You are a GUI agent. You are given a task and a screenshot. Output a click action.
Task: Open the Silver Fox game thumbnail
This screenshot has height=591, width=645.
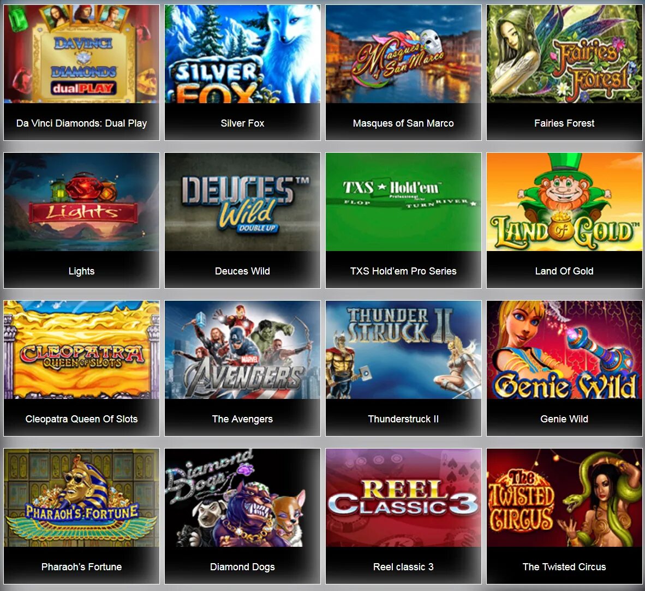[x=242, y=54]
